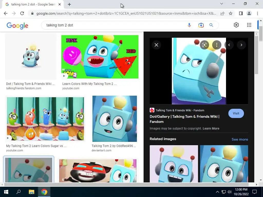
Task: Visit the Fandom page for this image
Action: pos(236,113)
